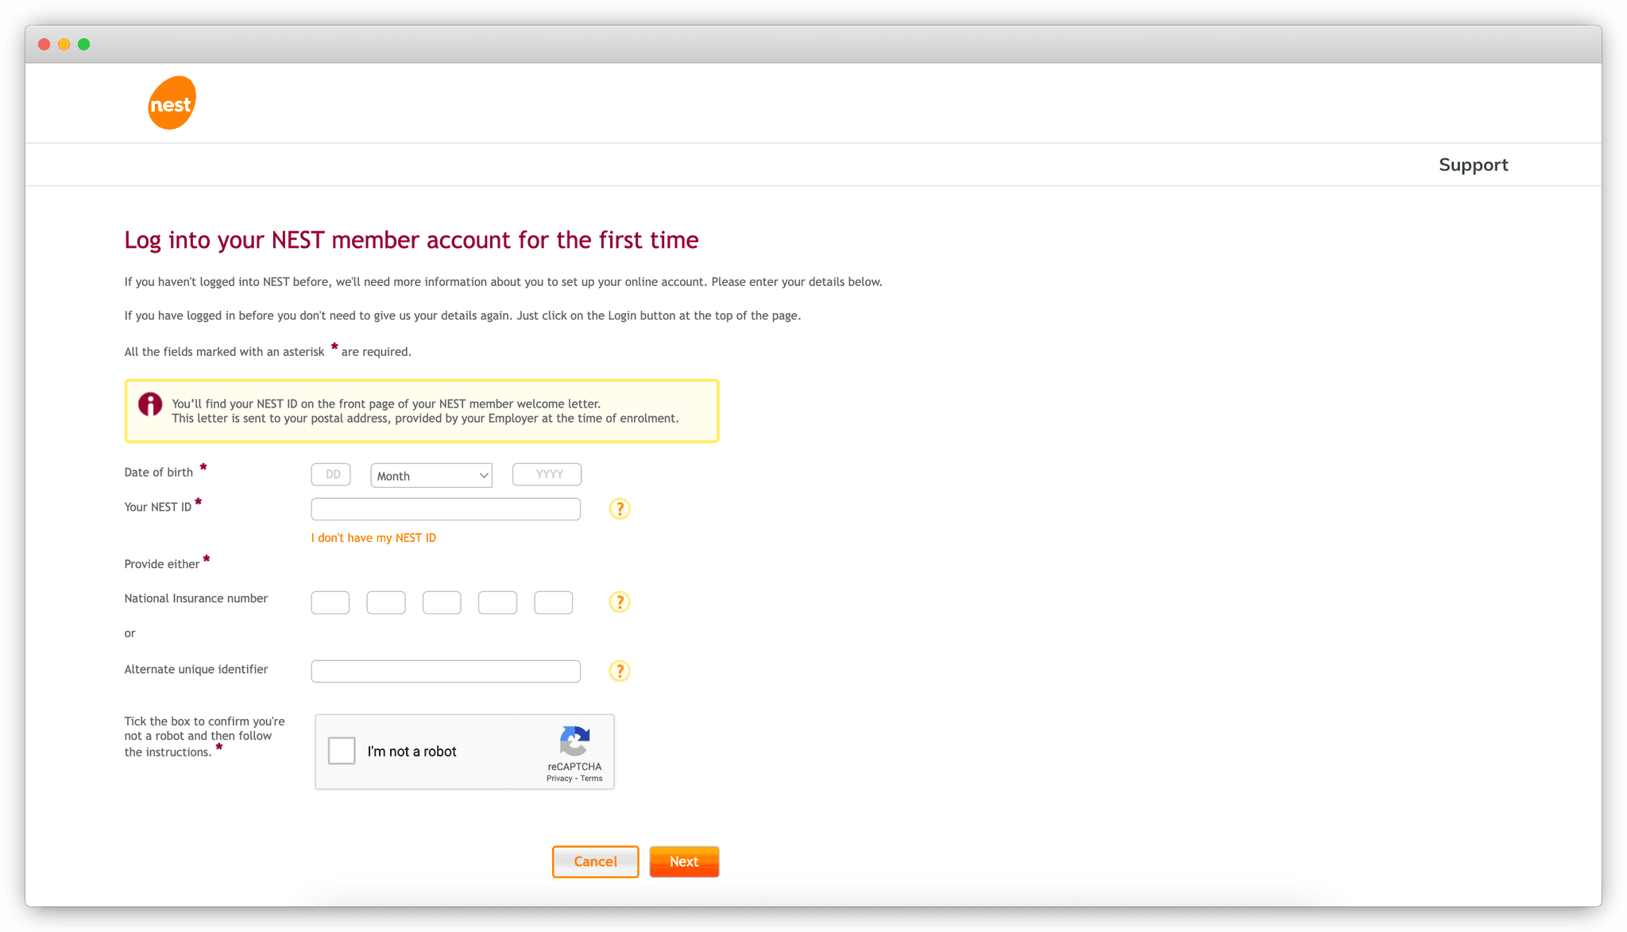This screenshot has height=932, width=1627.
Task: Open the reCAPTCHA Privacy link
Action: (560, 778)
